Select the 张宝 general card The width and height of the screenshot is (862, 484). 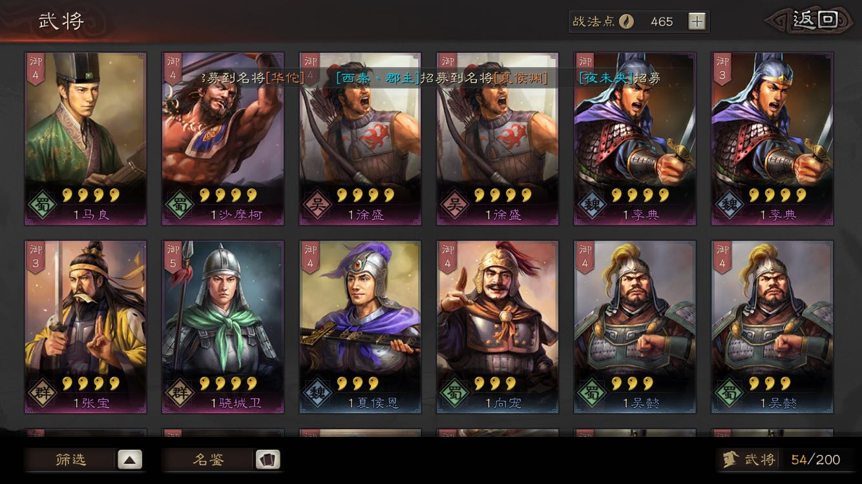[x=85, y=327]
